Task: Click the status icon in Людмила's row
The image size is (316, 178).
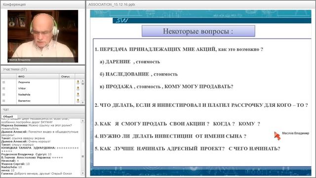Action: click(78, 82)
